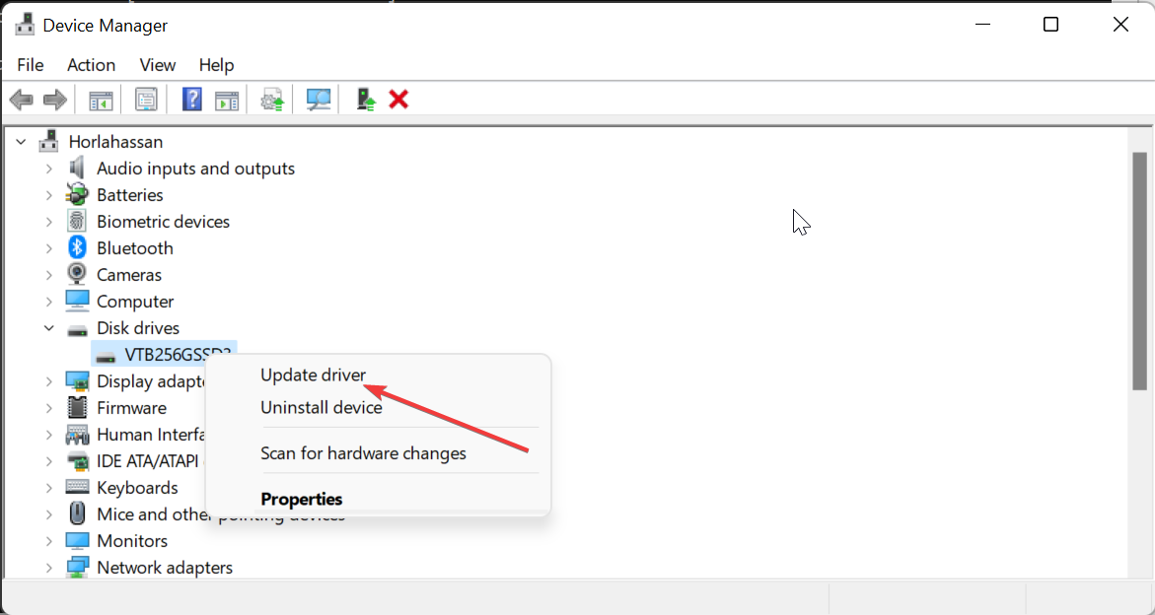The image size is (1155, 615).
Task: Toggle the console tree pane icon
Action: point(101,100)
